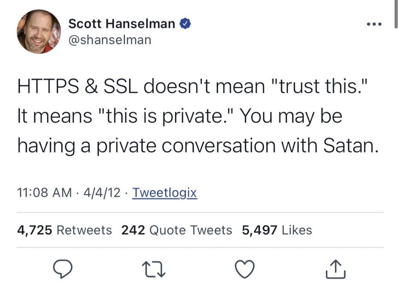The height and width of the screenshot is (284, 401).
Task: Open Scott Hanselman's profile picture
Action: pyautogui.click(x=39, y=31)
